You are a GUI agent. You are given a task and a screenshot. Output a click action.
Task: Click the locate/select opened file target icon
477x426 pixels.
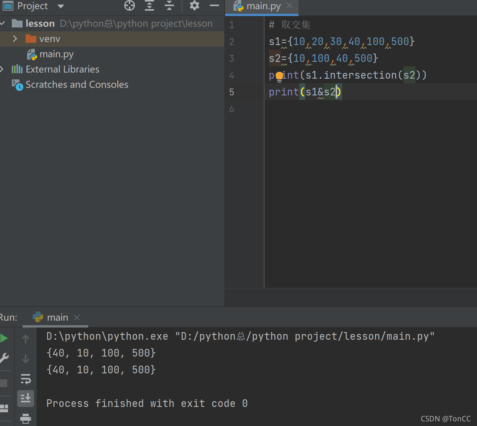point(130,6)
